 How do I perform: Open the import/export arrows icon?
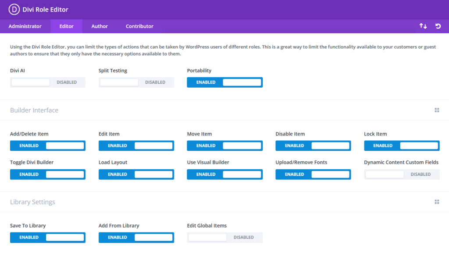423,26
